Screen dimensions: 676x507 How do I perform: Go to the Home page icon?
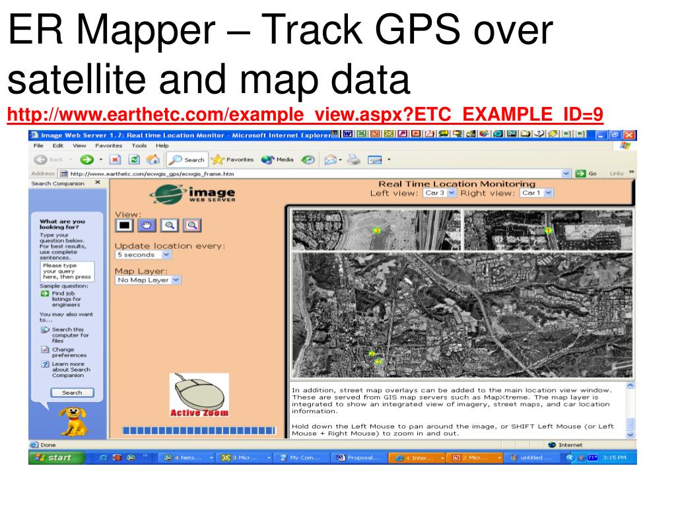coord(153,160)
